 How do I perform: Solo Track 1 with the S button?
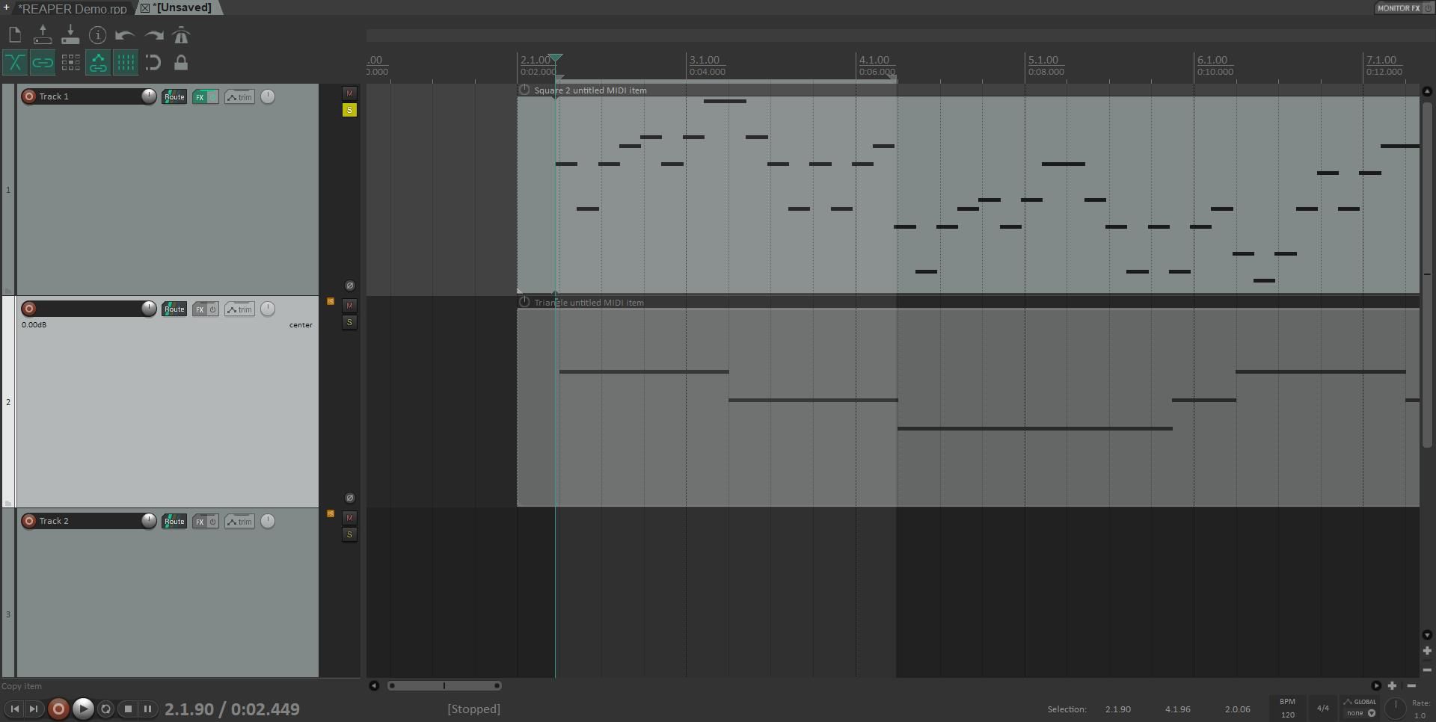click(349, 110)
